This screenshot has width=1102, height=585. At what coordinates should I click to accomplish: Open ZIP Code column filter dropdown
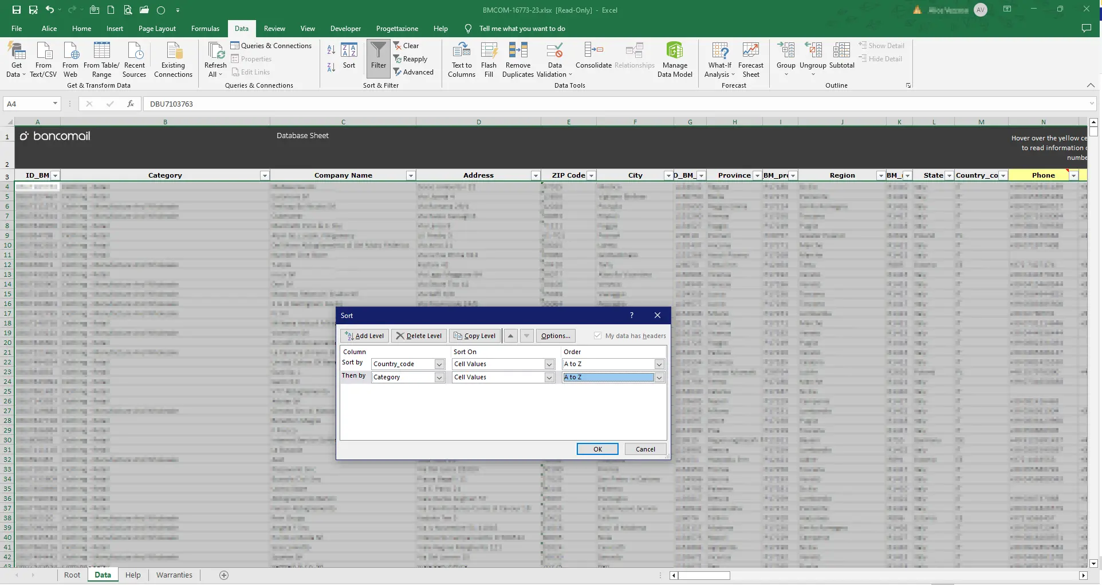pyautogui.click(x=592, y=175)
